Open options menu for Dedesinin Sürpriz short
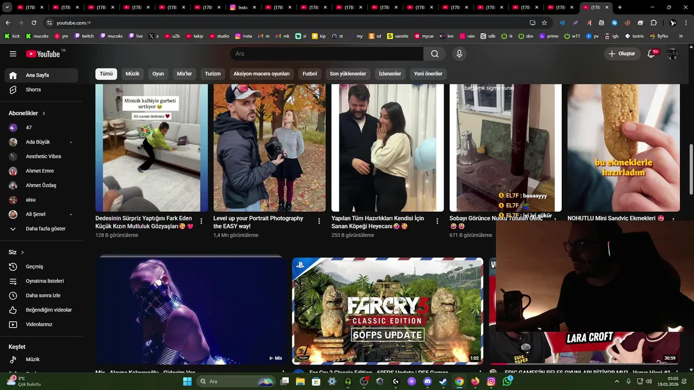Screen dimensions: 694x390 [201, 221]
